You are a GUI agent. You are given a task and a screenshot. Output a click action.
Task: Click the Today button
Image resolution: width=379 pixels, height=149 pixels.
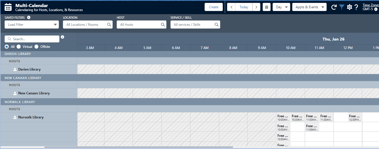244,7
